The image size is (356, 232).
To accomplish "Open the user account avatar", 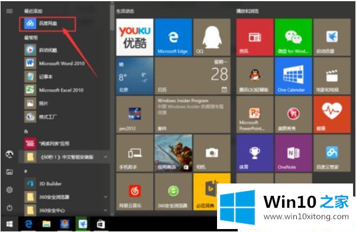I will [9, 154].
